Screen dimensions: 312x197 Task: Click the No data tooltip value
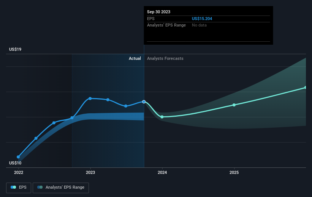tap(199, 25)
